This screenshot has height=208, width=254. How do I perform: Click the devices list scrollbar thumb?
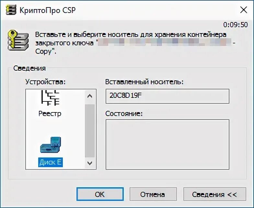[x=90, y=130]
